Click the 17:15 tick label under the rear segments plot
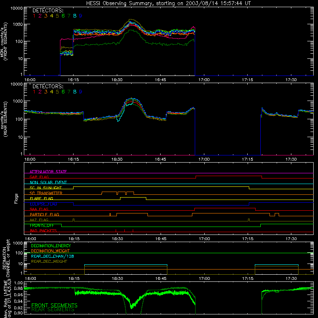The image size is (318, 318). (x=247, y=159)
